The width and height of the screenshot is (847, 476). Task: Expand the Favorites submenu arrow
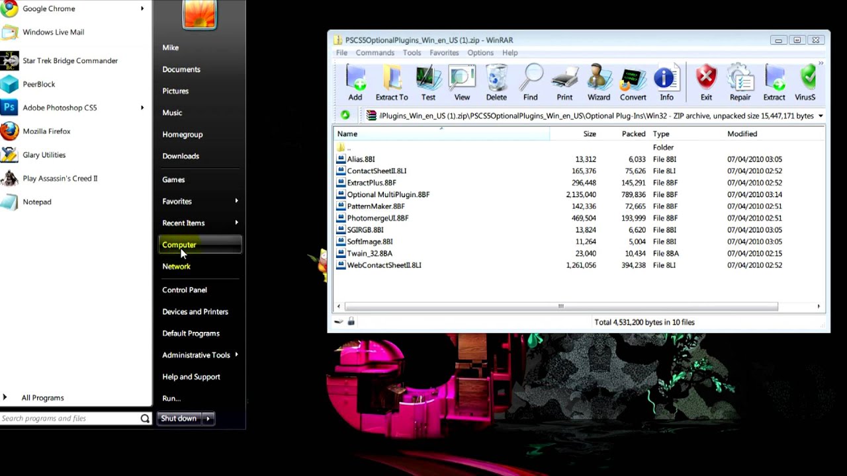click(236, 201)
